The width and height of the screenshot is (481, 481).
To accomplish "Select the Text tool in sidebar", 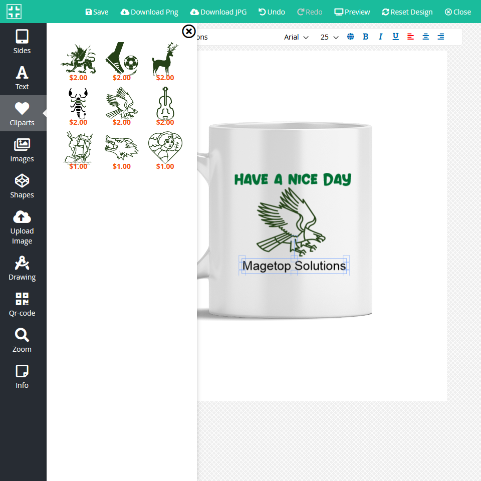I will (22, 78).
